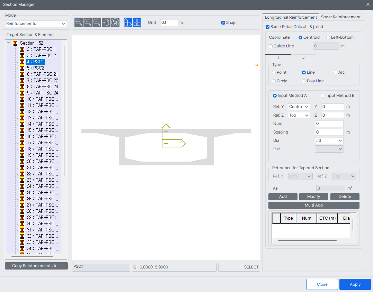Viewport: 373px width, 292px height.
Task: Click the Delete button
Action: click(x=345, y=197)
